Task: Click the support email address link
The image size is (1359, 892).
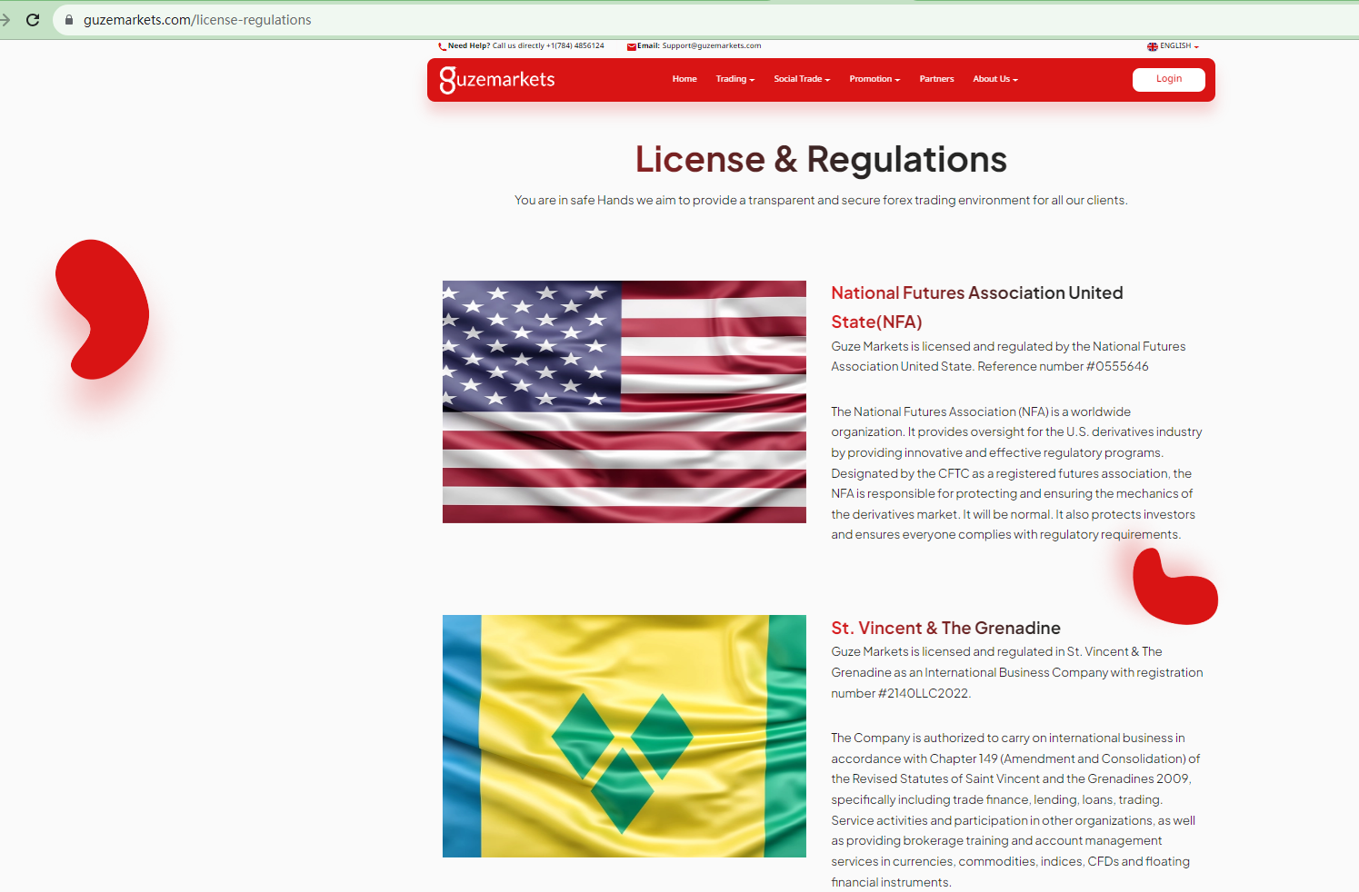Action: (x=712, y=45)
